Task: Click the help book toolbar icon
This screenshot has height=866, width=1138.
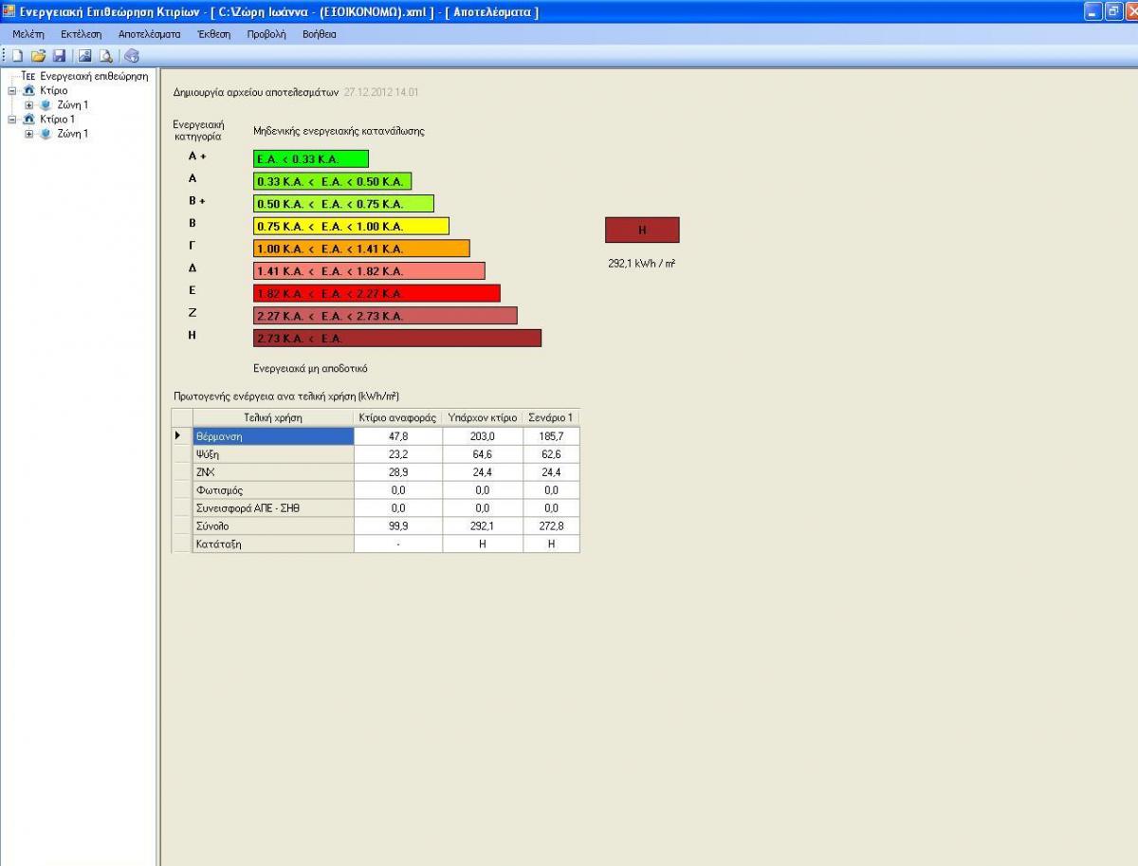Action: point(132,56)
